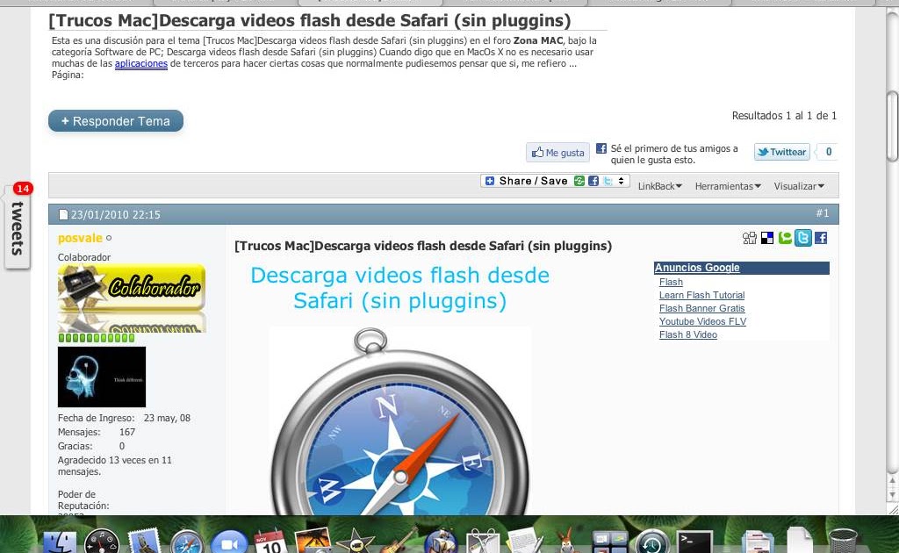Image resolution: width=899 pixels, height=553 pixels.
Task: Open Learn Flash Tutorial ad link
Action: [701, 295]
